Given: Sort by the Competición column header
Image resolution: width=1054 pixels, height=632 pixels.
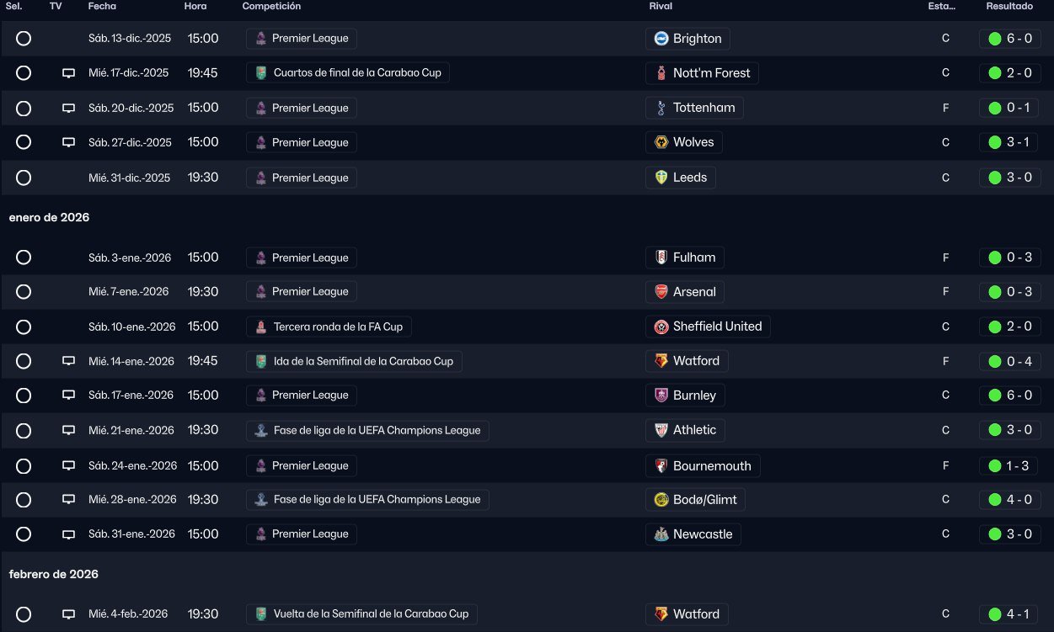Looking at the screenshot, I should coord(271,7).
